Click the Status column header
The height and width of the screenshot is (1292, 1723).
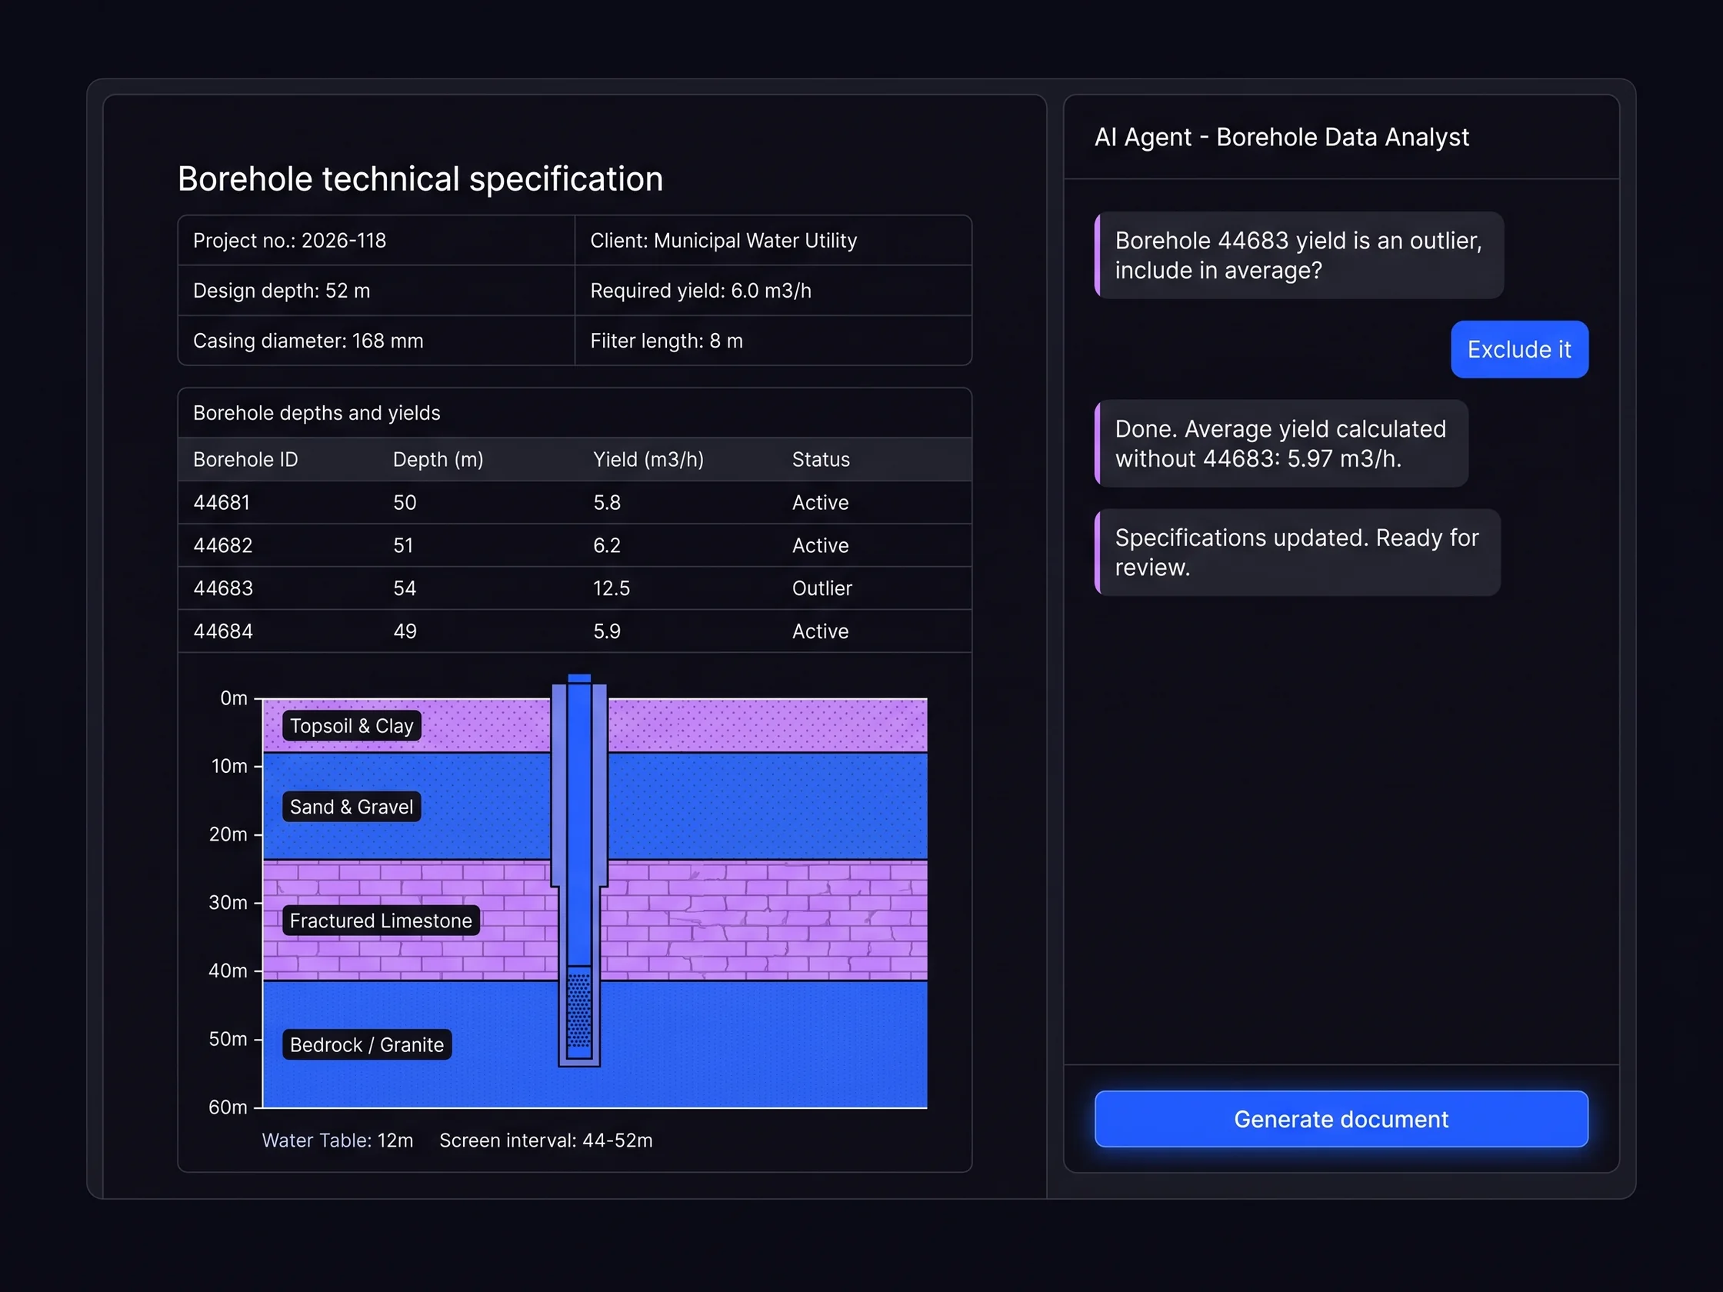(x=820, y=459)
